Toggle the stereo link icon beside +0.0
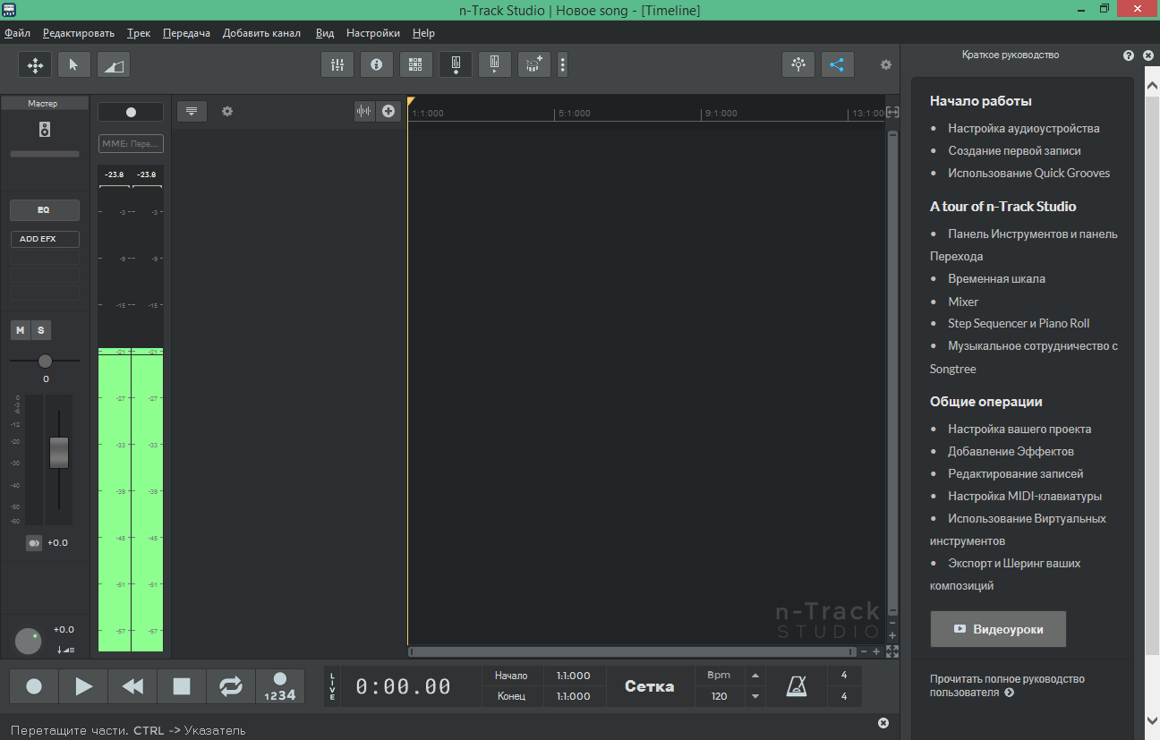Viewport: 1160px width, 740px height. (x=34, y=543)
